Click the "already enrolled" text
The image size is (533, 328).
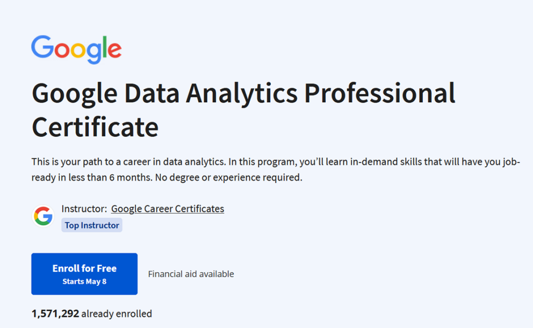coord(117,313)
